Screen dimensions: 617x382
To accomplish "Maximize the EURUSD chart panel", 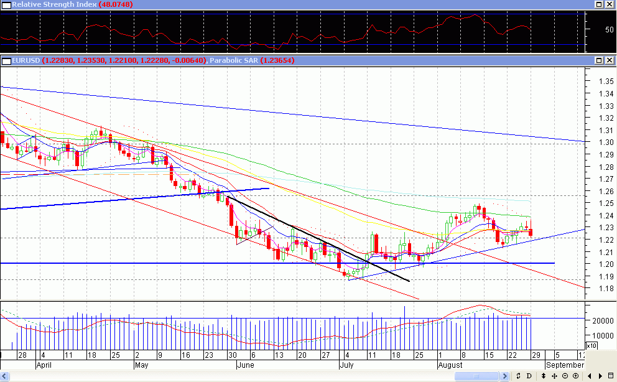I will 599,60.
